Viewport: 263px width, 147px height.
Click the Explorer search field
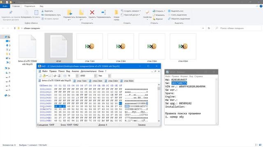[x=237, y=28]
